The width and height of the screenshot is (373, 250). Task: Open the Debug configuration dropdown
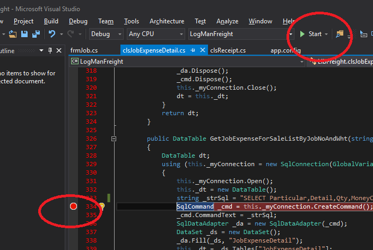point(106,34)
